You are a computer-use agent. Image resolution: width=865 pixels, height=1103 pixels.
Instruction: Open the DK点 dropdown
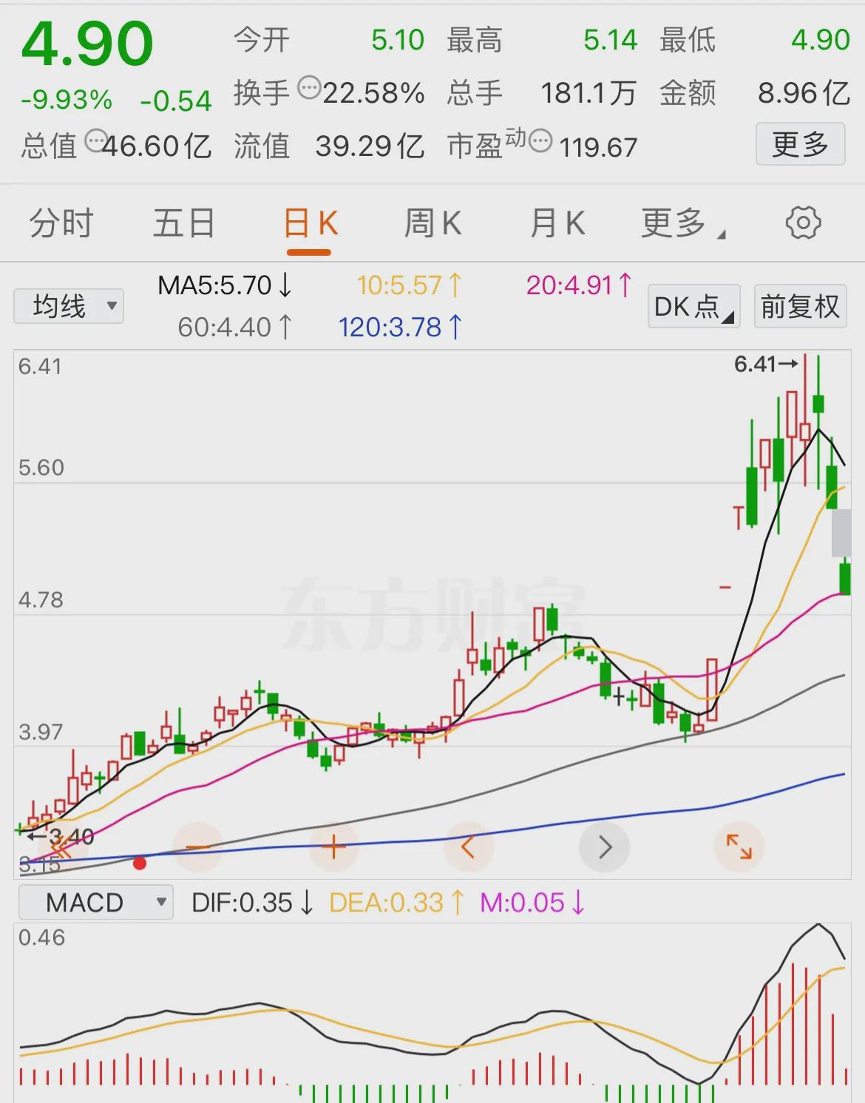pos(694,306)
